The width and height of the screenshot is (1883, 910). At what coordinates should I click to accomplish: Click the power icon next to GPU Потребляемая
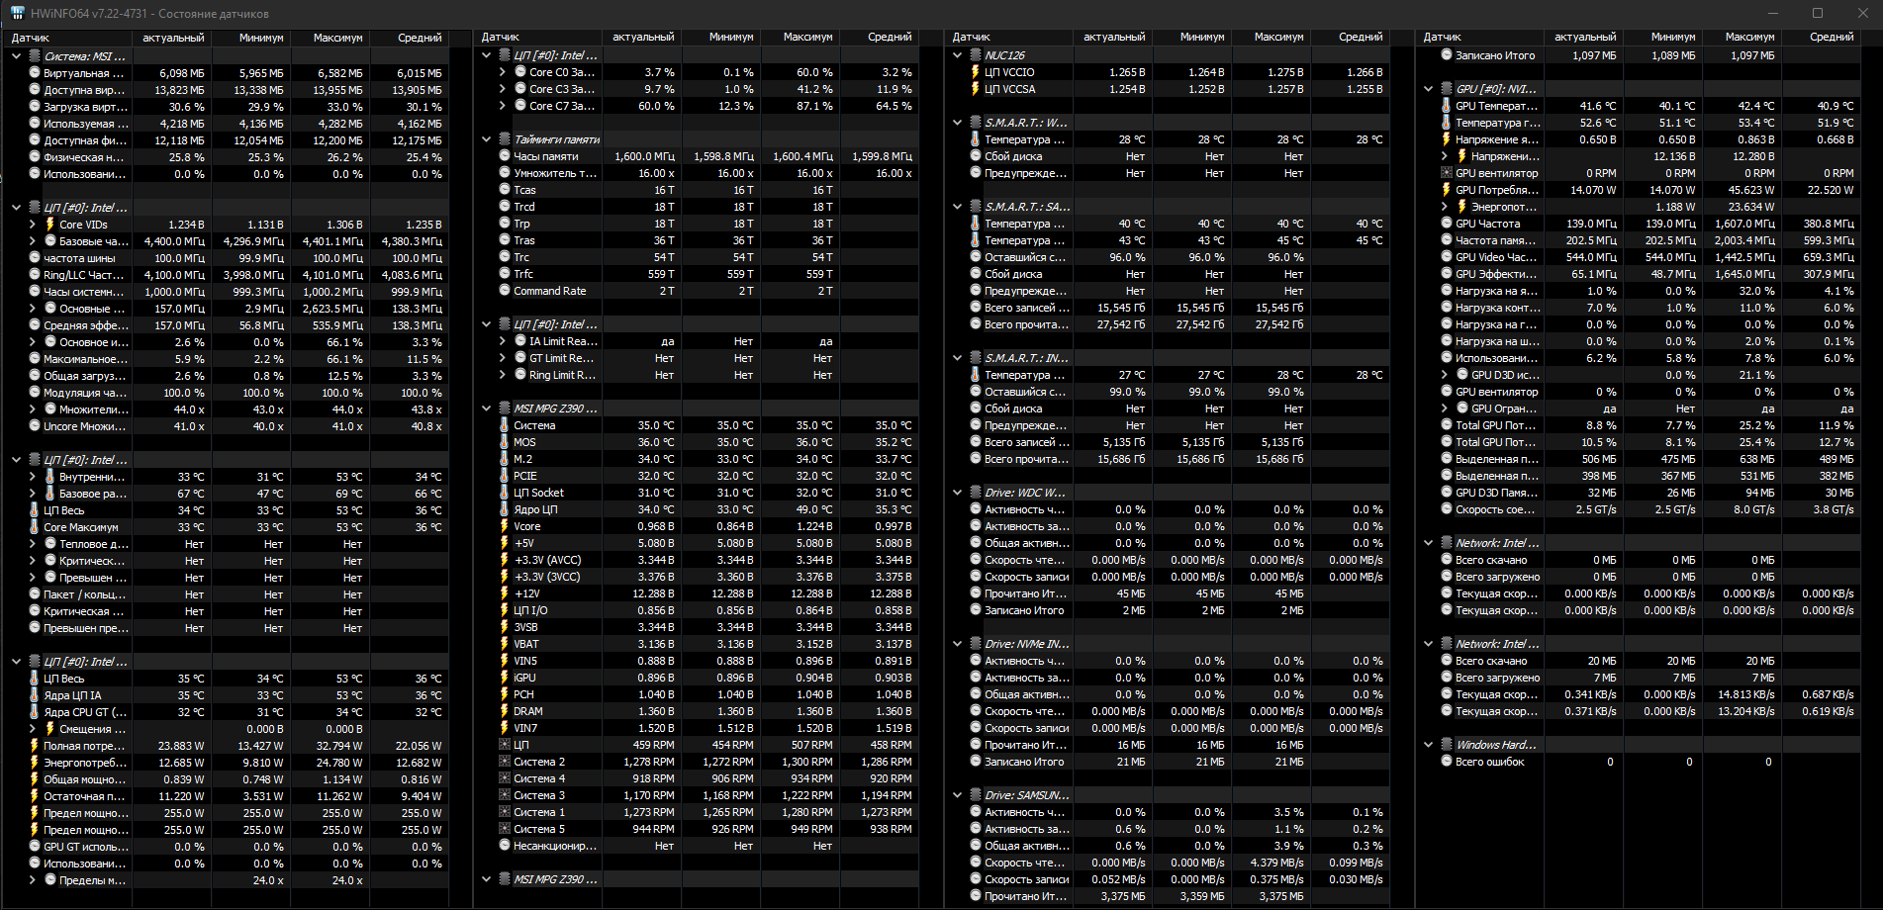tap(1447, 190)
